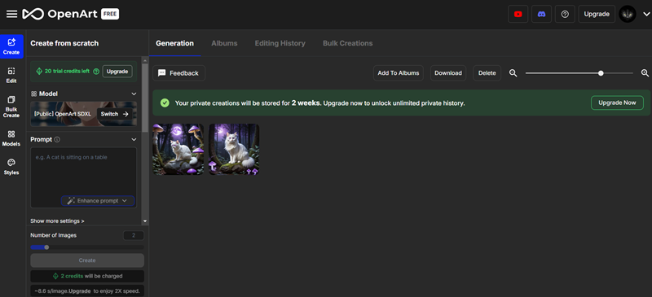
Task: Click the green checkmark icon in the banner
Action: (165, 103)
